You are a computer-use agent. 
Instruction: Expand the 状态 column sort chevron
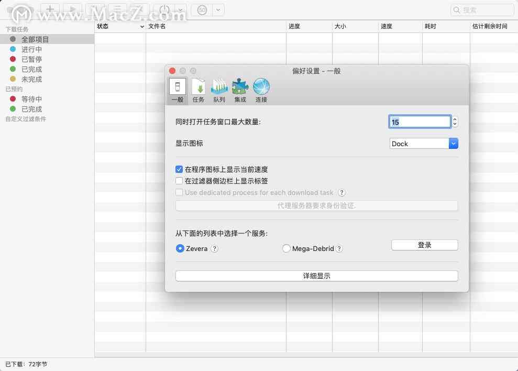click(142, 26)
